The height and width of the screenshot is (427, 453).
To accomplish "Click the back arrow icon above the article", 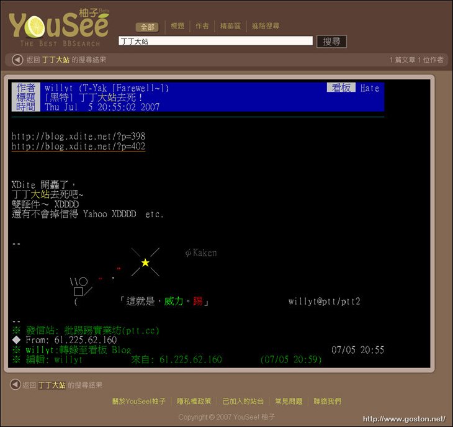I will (17, 60).
